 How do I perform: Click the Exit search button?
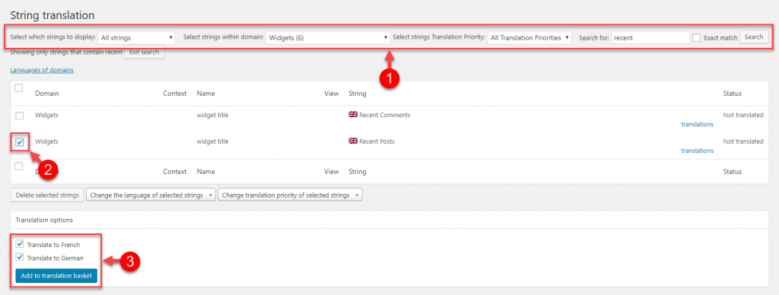click(144, 52)
